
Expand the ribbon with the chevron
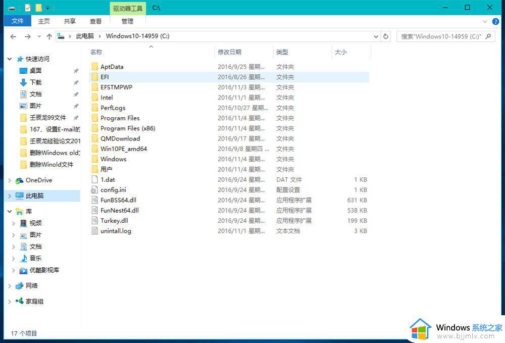[x=485, y=22]
